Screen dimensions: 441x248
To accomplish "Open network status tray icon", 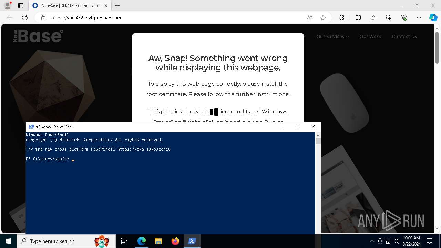I will 388,241.
